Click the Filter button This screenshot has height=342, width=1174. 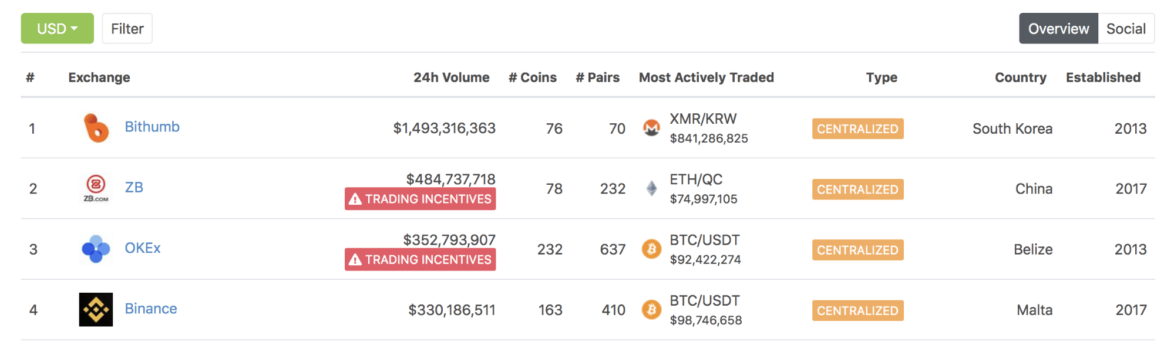pos(127,28)
